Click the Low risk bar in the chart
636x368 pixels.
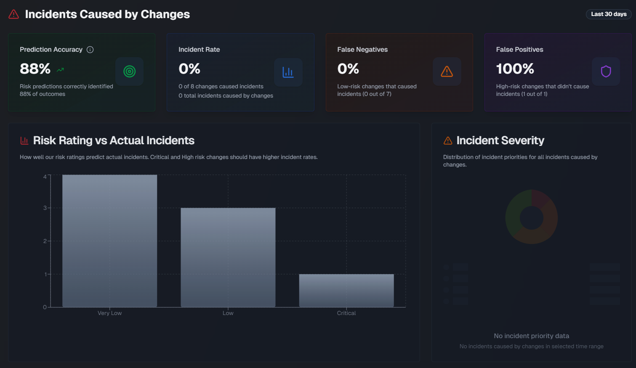(x=228, y=257)
